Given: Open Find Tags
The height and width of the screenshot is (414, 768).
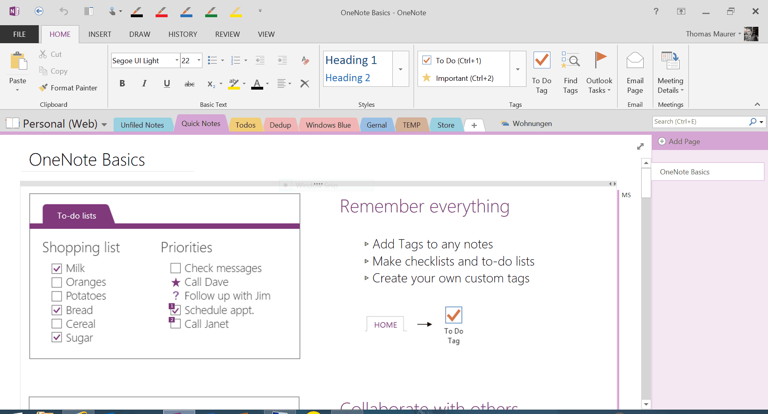Looking at the screenshot, I should pyautogui.click(x=570, y=73).
